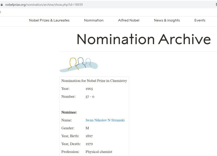Click the birth year value 1897
This screenshot has height=156, width=217.
coord(89,136)
